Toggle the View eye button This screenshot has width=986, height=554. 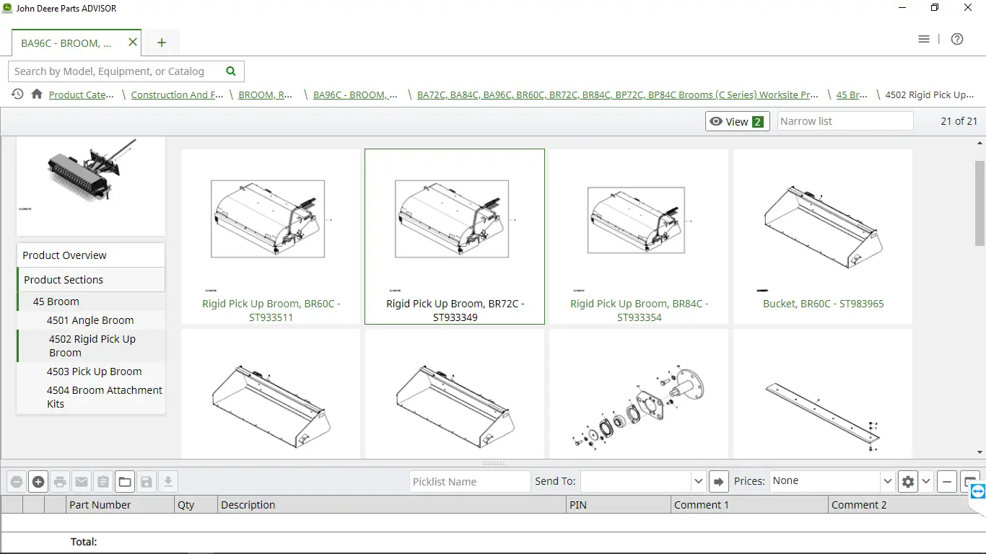coord(737,121)
